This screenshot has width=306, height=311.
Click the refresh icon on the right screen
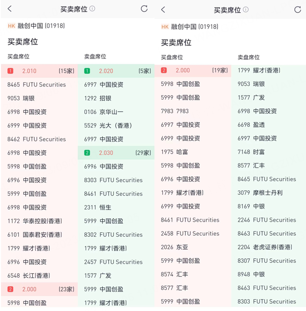[298, 10]
